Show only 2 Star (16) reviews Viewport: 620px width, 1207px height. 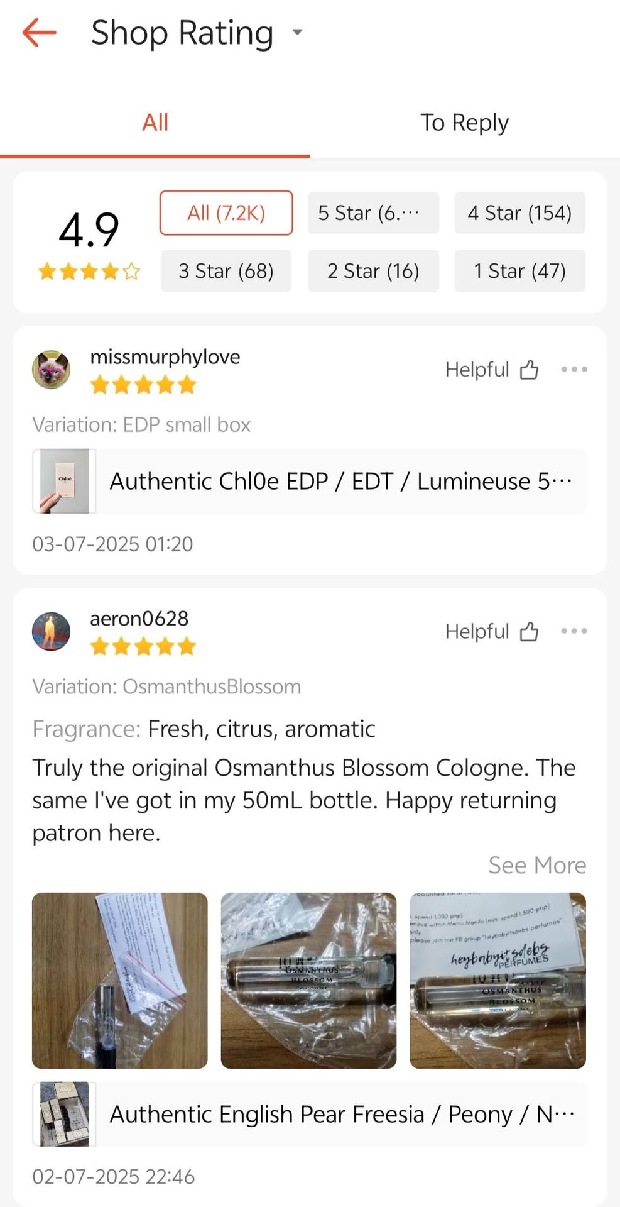coord(373,271)
